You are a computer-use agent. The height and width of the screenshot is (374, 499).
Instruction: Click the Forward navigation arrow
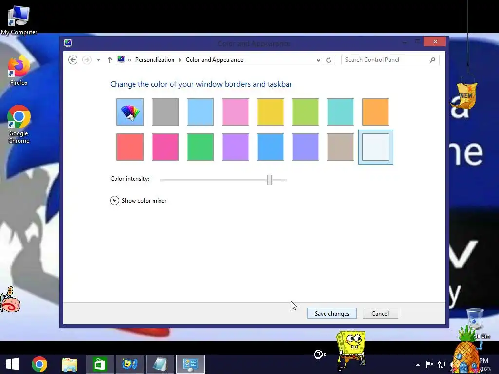87,60
